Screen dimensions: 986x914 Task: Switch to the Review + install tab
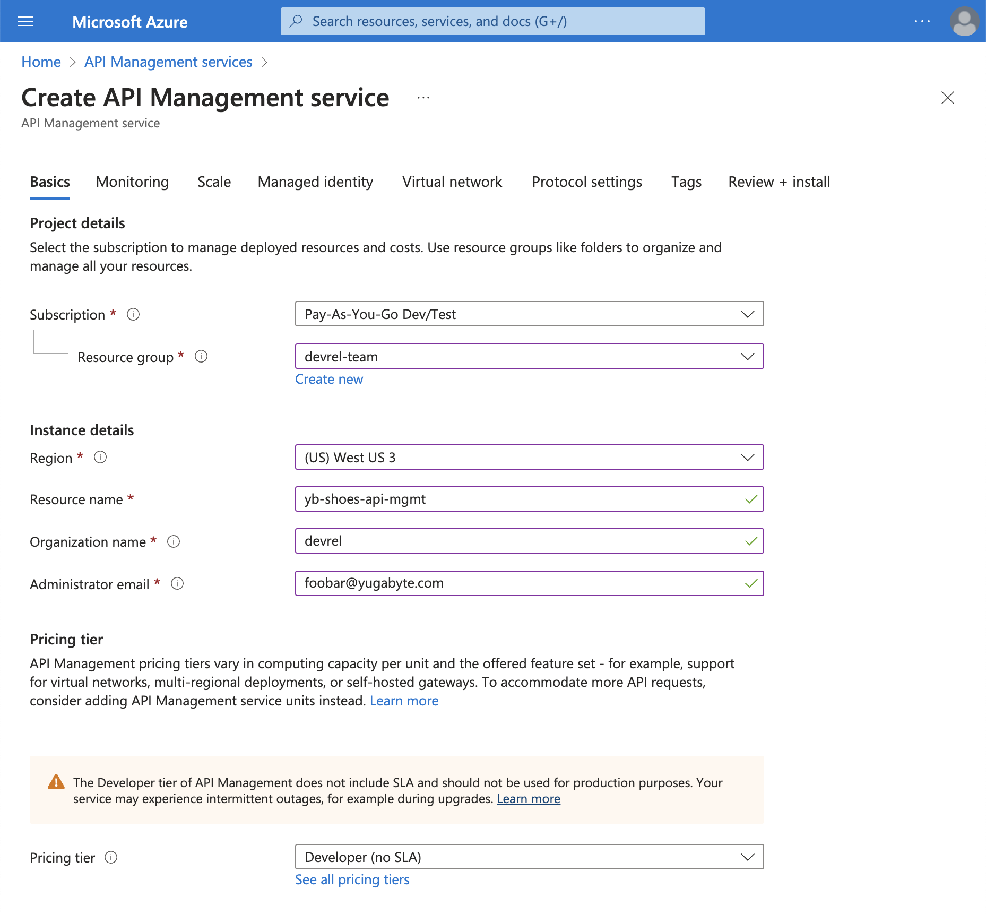tap(779, 182)
